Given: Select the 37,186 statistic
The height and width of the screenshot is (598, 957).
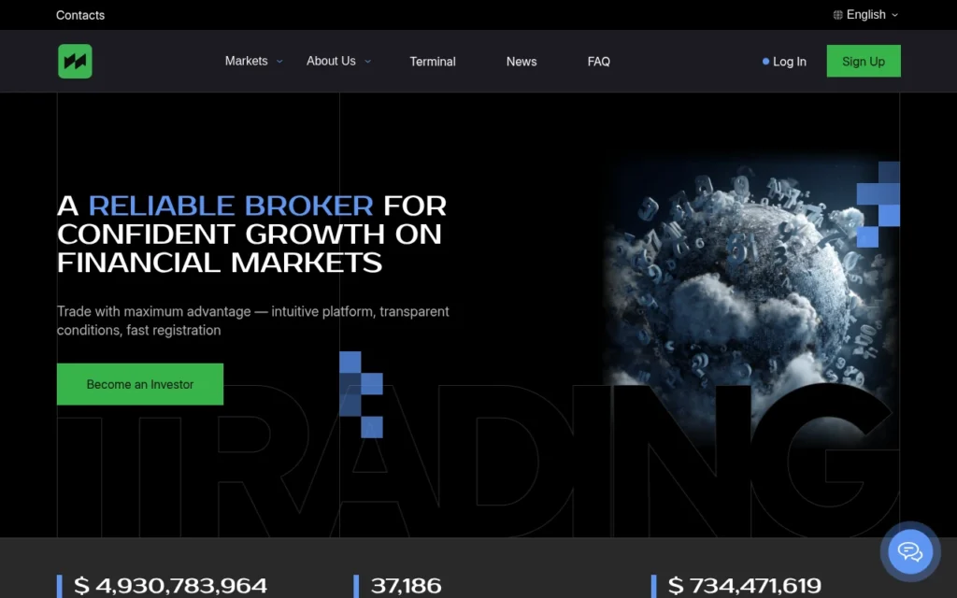Looking at the screenshot, I should [x=406, y=586].
